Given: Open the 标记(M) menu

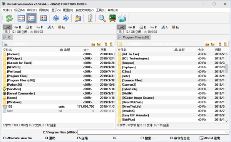Looking at the screenshot, I should pos(19,10).
